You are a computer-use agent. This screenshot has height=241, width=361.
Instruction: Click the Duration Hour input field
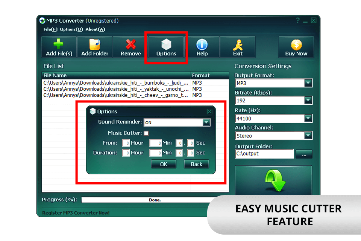tap(126, 153)
